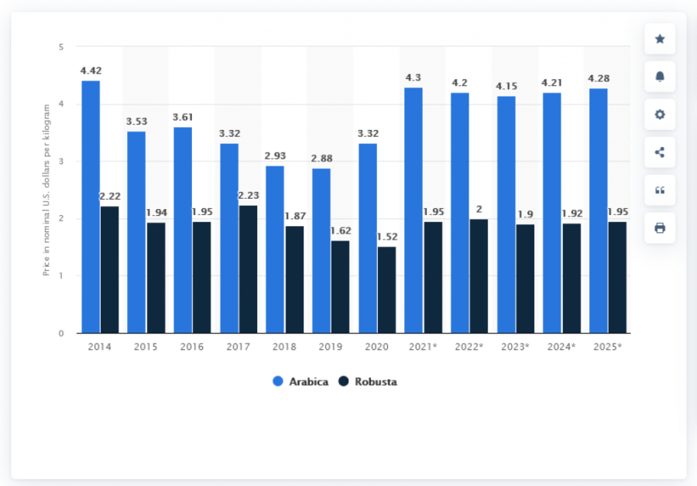Viewport: 697px width, 486px height.
Task: Toggle the Arabica series in legend
Action: (308, 382)
